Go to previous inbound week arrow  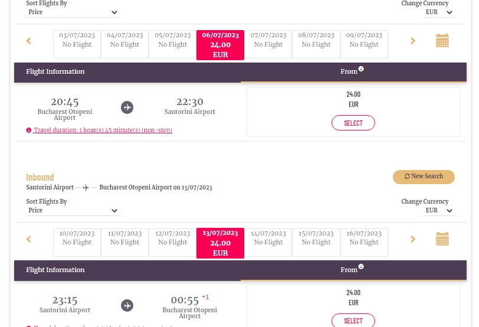[x=29, y=239]
